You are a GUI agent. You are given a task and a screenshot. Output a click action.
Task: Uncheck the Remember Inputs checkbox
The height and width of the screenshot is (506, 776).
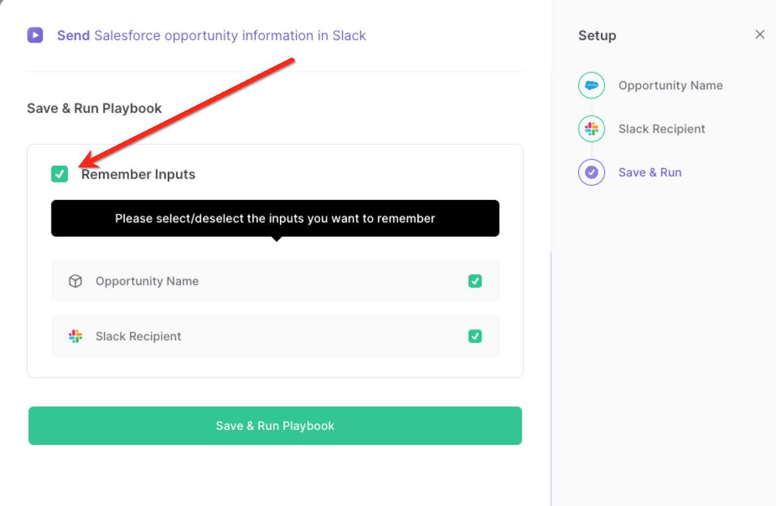[60, 174]
